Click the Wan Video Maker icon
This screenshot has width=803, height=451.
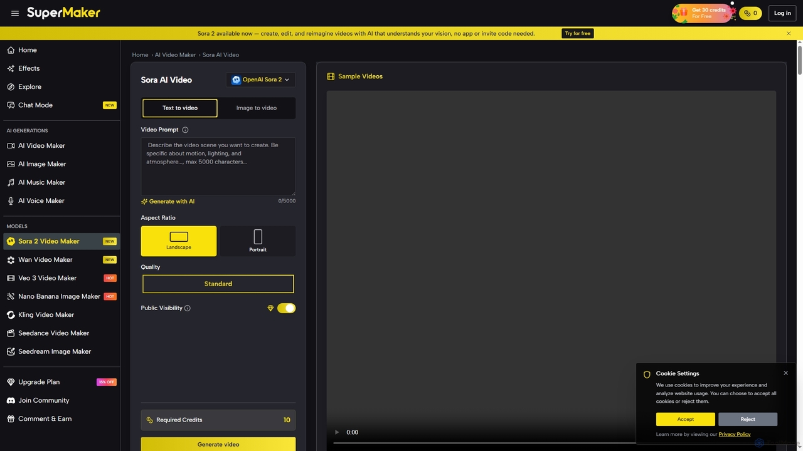(x=11, y=259)
